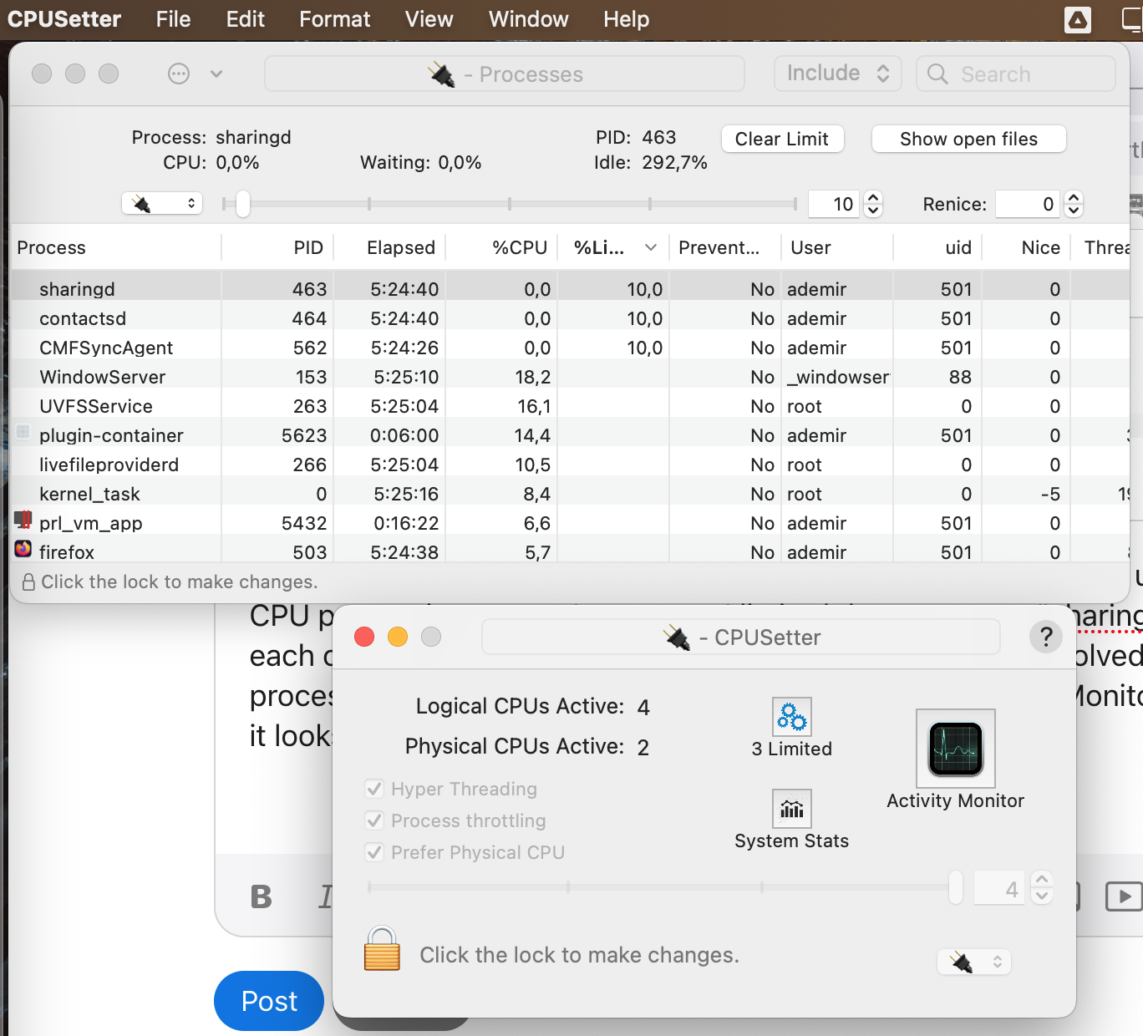Sort table by Elapsed column header

point(390,247)
